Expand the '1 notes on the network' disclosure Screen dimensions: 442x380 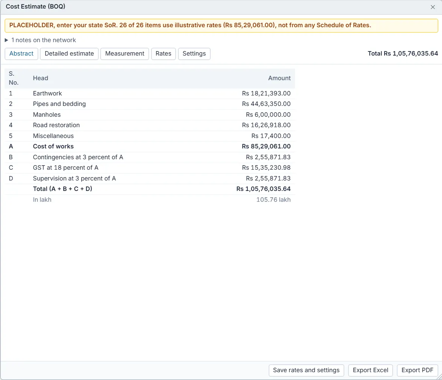coord(41,40)
